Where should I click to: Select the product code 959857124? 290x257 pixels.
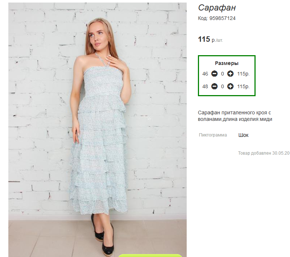click(222, 18)
